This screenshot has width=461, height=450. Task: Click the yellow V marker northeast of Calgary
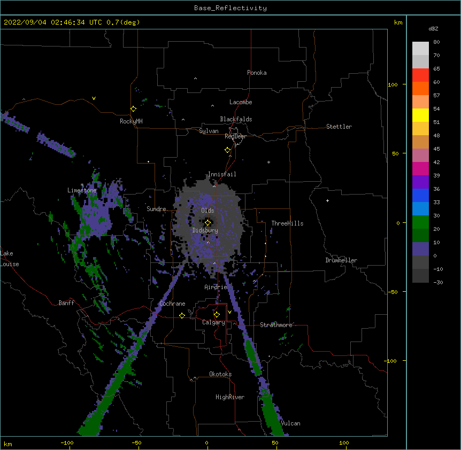pyautogui.click(x=229, y=312)
